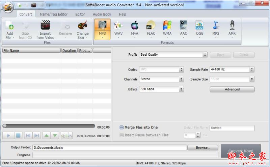Screen dimensions: 270x167
Task: Switch to Name/Tag Editor tab
Action: [x=54, y=14]
